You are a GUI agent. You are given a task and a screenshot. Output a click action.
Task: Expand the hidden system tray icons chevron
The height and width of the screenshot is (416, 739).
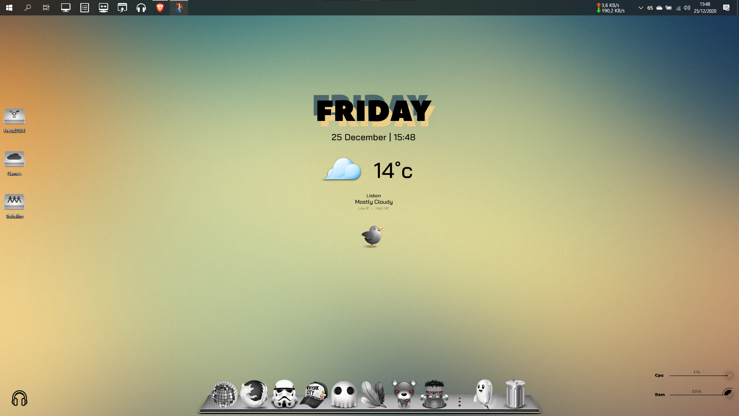pos(640,8)
